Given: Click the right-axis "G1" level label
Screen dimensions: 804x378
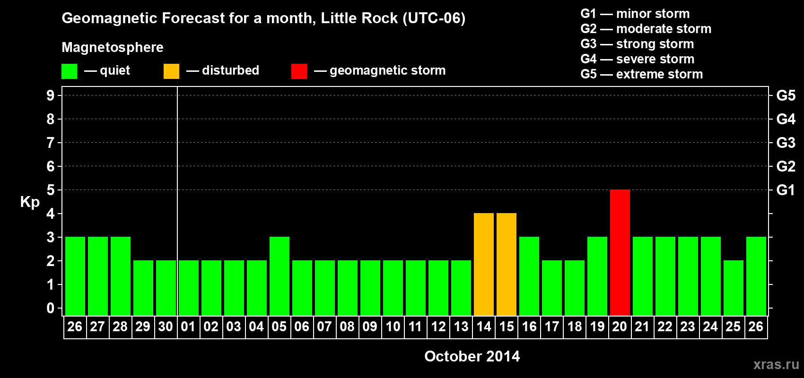Looking at the screenshot, I should tap(786, 190).
